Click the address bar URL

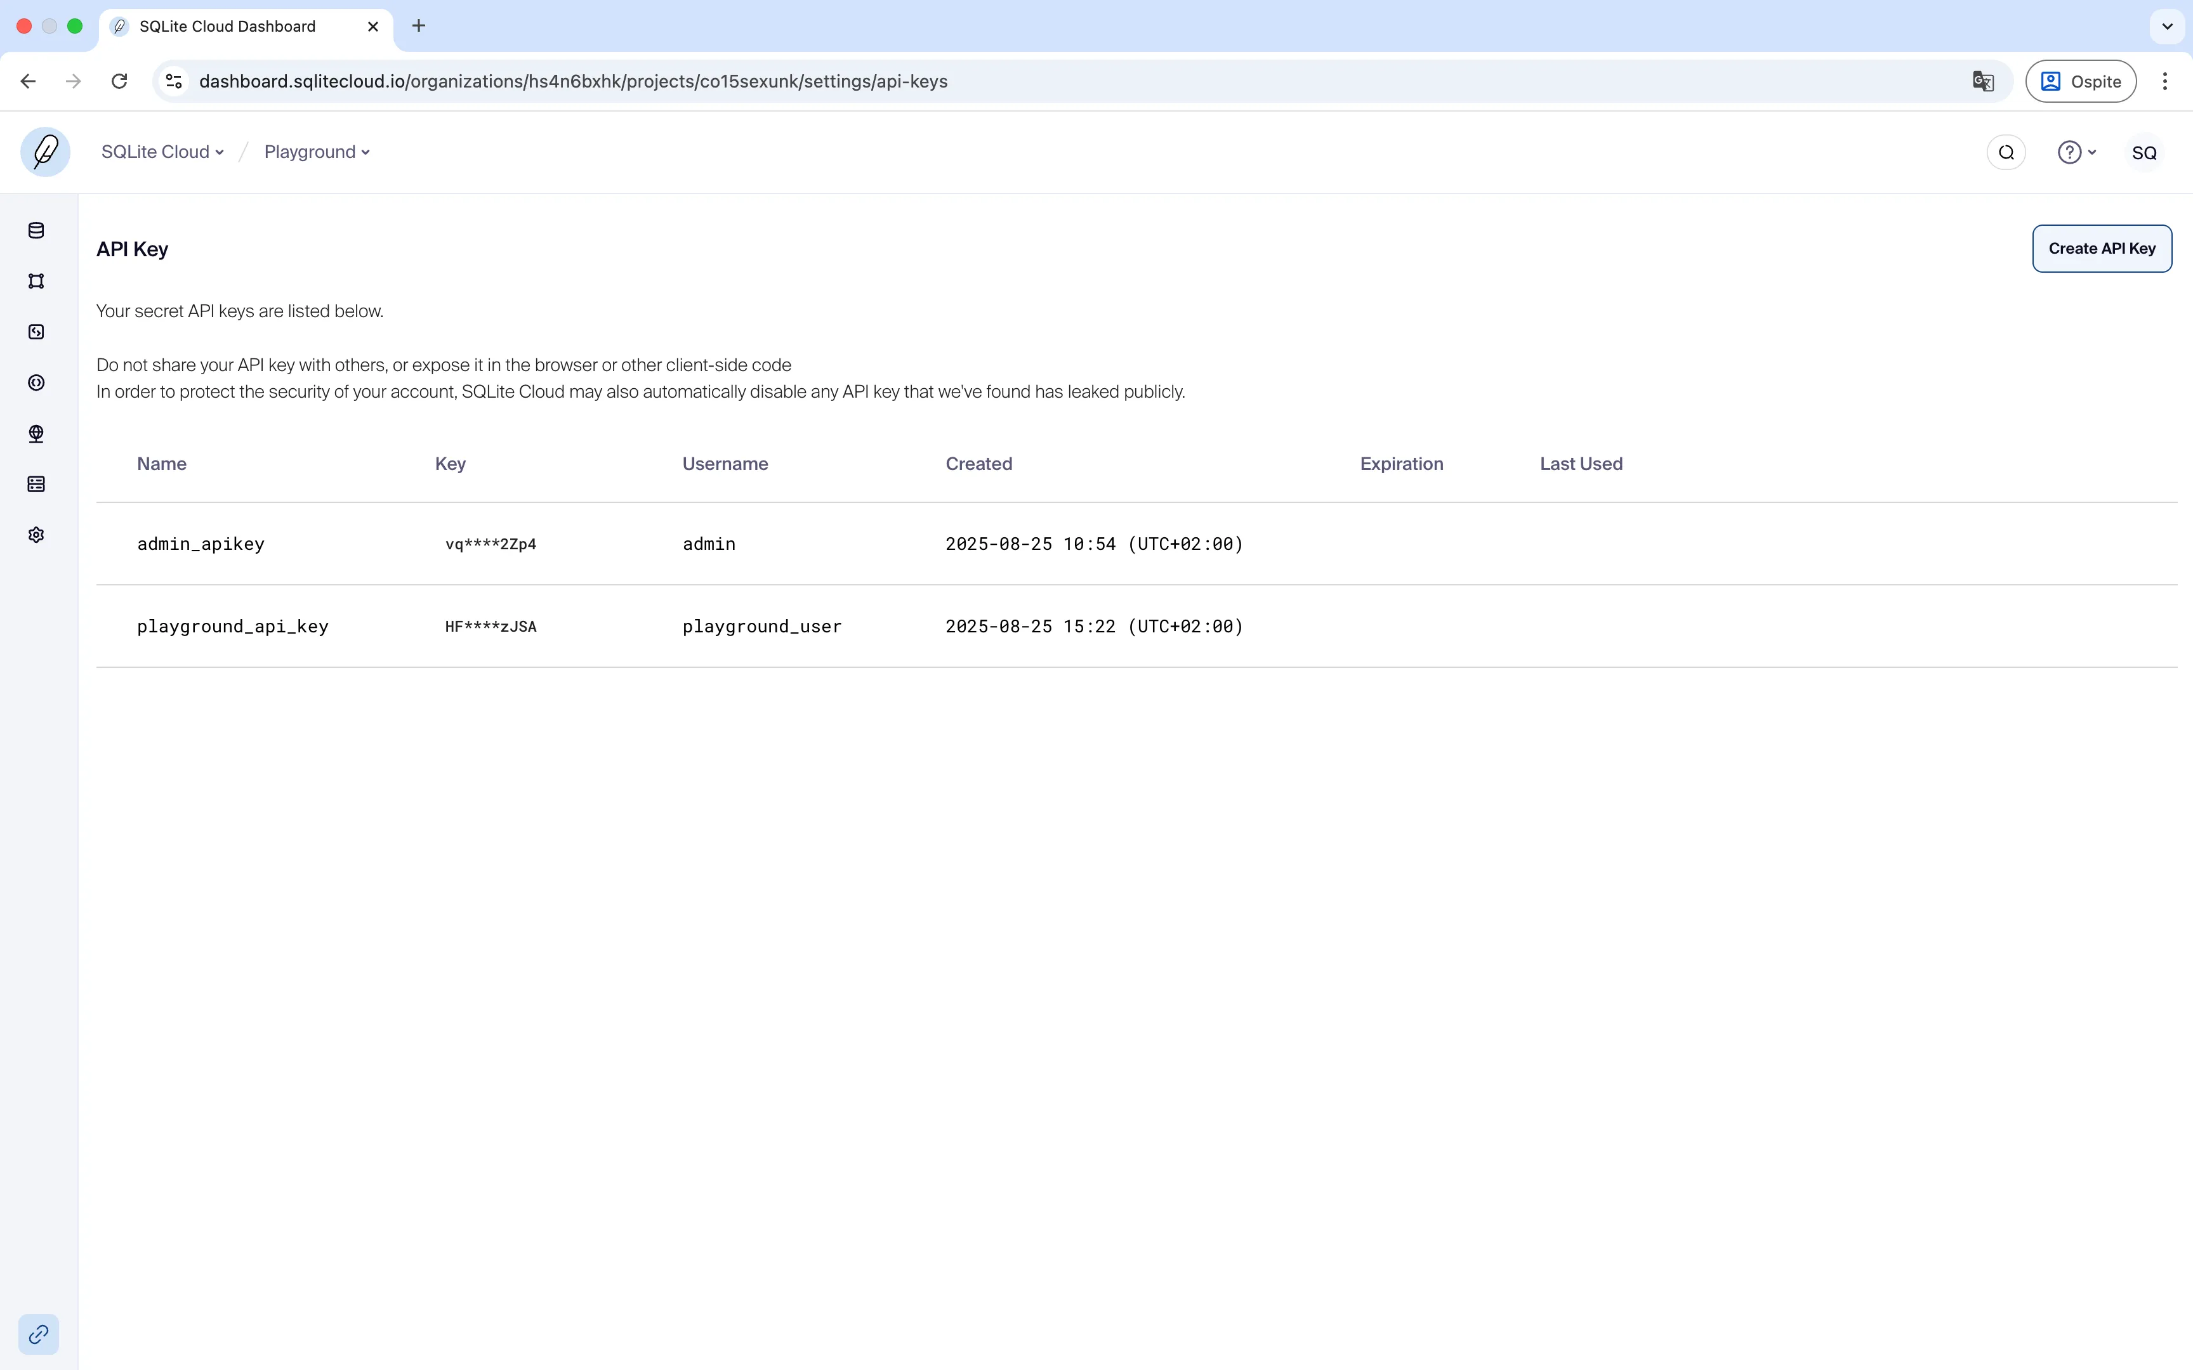(573, 82)
